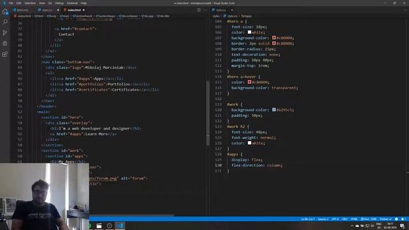This screenshot has width=409, height=230.
Task: Click white swatch on line 126
Action: click(x=249, y=142)
